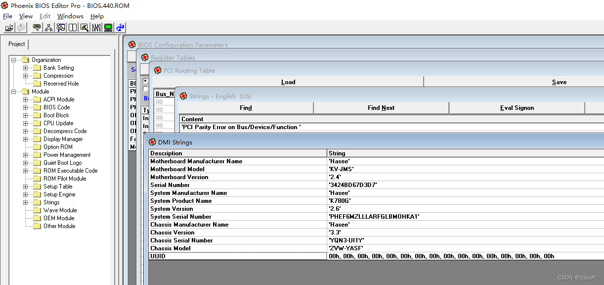The image size is (604, 285).
Task: Click the Phoenix BIOS Editor title bar icon
Action: (5, 5)
